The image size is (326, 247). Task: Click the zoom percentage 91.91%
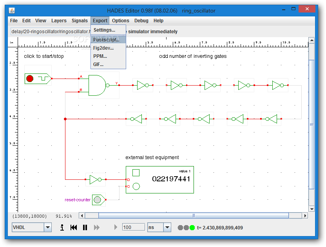(x=63, y=216)
